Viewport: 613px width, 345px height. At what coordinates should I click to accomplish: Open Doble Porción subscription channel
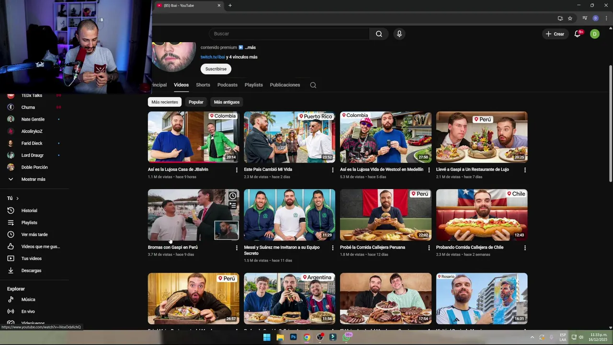[34, 167]
